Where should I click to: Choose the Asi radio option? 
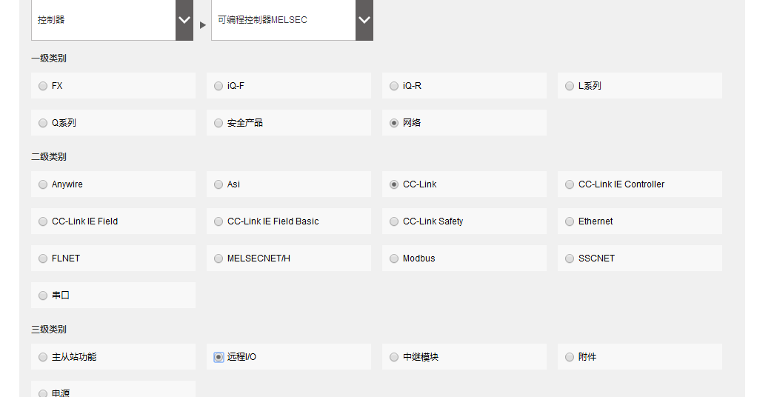click(x=219, y=184)
